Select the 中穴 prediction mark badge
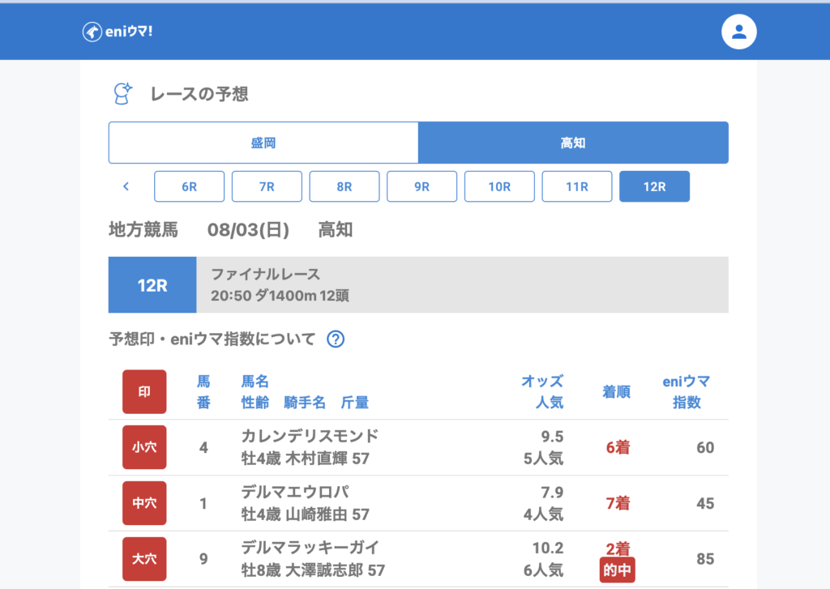The height and width of the screenshot is (589, 830). pos(144,503)
